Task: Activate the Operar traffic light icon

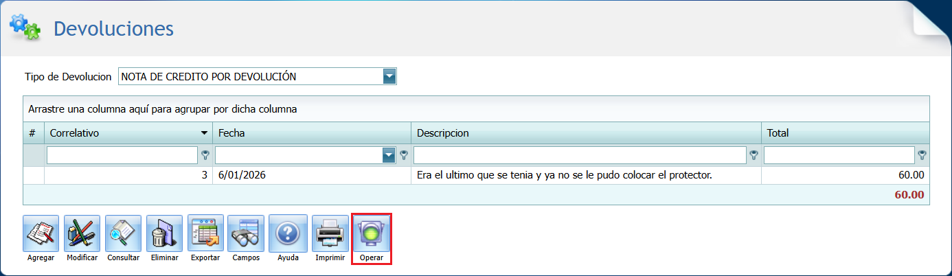Action: coord(372,234)
